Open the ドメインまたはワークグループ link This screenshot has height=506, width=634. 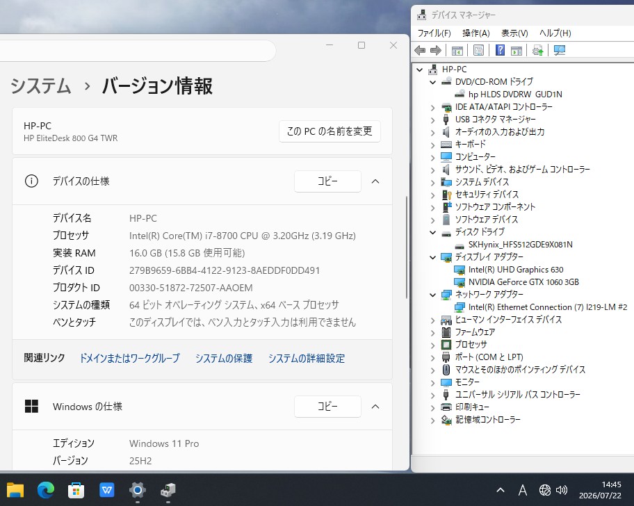(130, 358)
